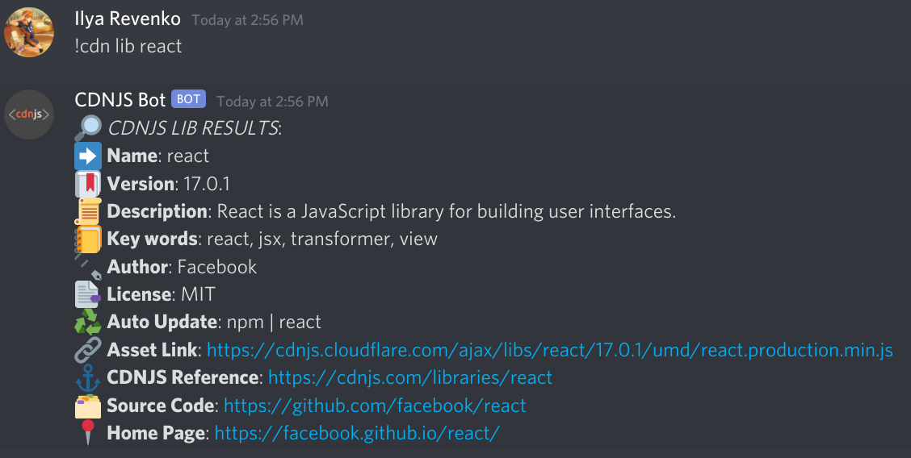Image resolution: width=911 pixels, height=458 pixels.
Task: Click the magnifying glass emoji icon
Action: pos(88,128)
